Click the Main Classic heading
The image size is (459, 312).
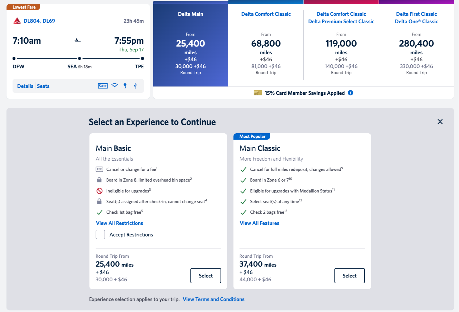tap(260, 148)
